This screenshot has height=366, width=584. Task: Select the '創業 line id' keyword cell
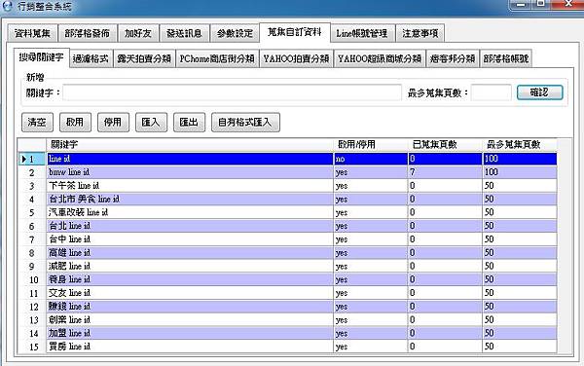190,319
